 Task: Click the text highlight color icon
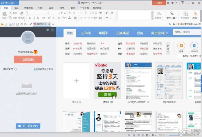(x=64, y=18)
